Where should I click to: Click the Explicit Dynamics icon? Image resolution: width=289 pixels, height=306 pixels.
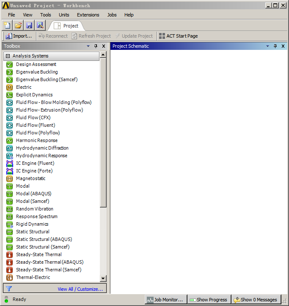(x=9, y=95)
